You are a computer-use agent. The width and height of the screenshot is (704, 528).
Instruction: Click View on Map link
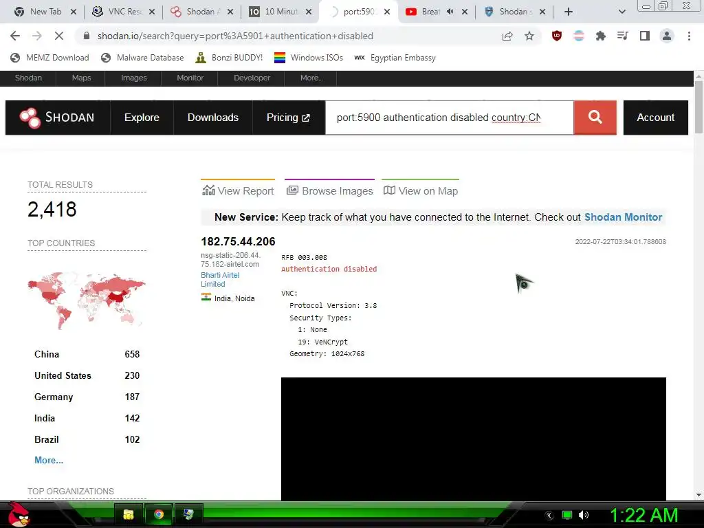click(421, 191)
